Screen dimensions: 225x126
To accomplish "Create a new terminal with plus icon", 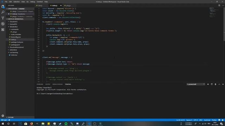I will [208, 84].
